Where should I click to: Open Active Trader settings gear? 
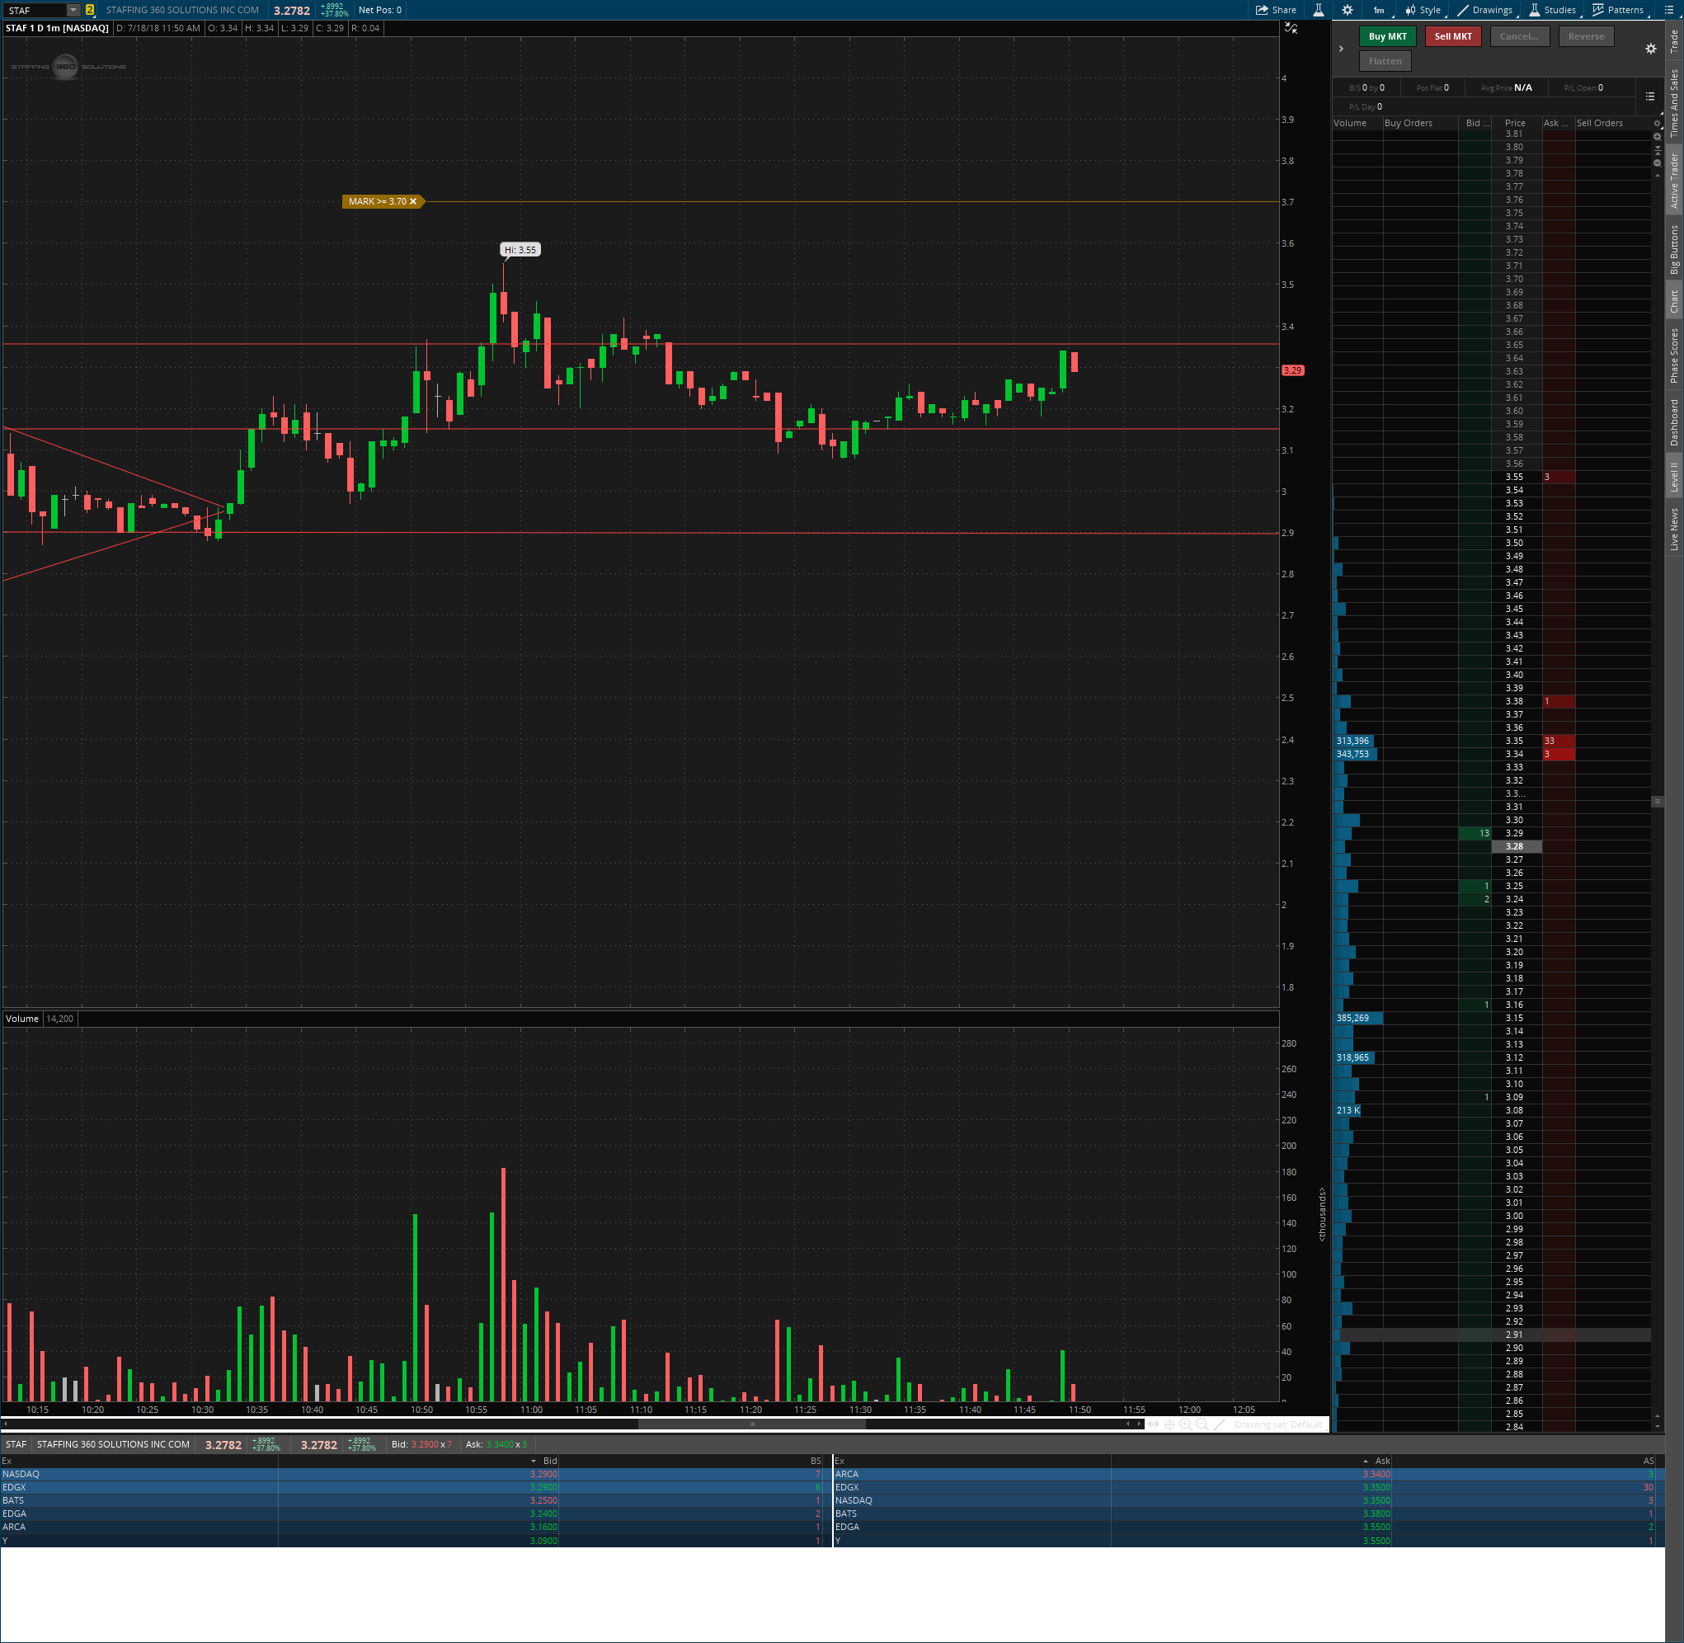[1650, 49]
